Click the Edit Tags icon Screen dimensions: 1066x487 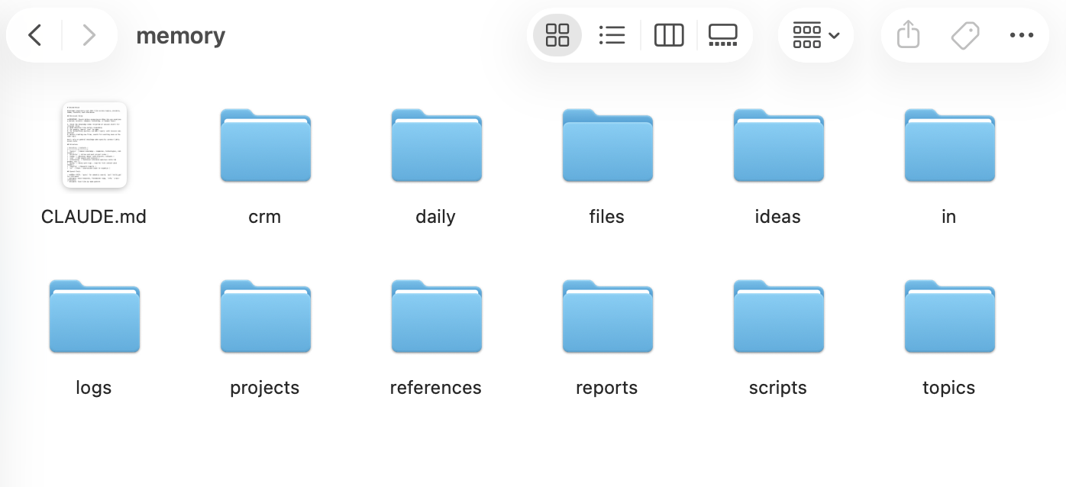click(965, 35)
